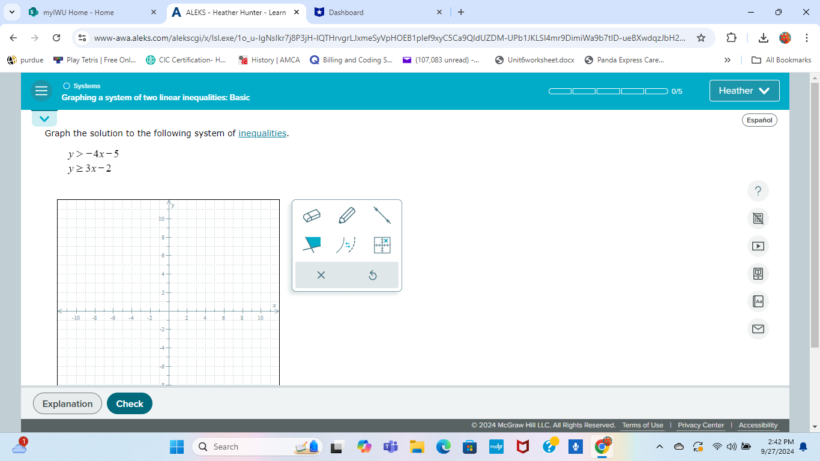Open the Aa dictionary icon
Screen dimensions: 820x461
(x=758, y=301)
